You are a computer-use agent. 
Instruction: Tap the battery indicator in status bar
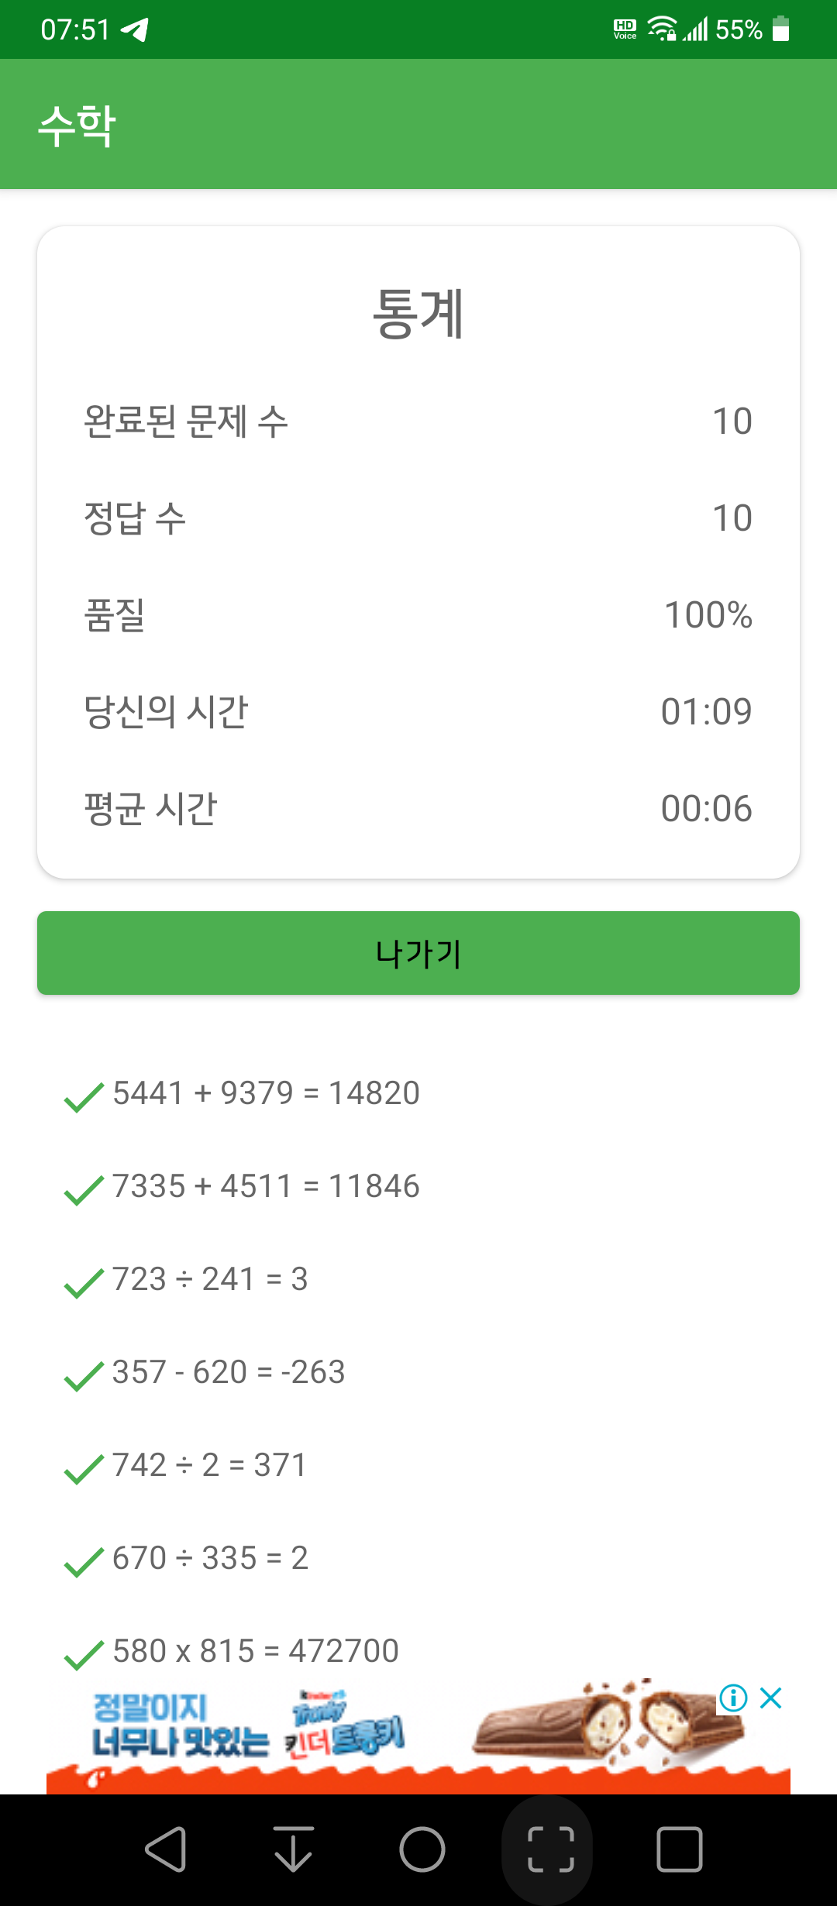click(781, 29)
